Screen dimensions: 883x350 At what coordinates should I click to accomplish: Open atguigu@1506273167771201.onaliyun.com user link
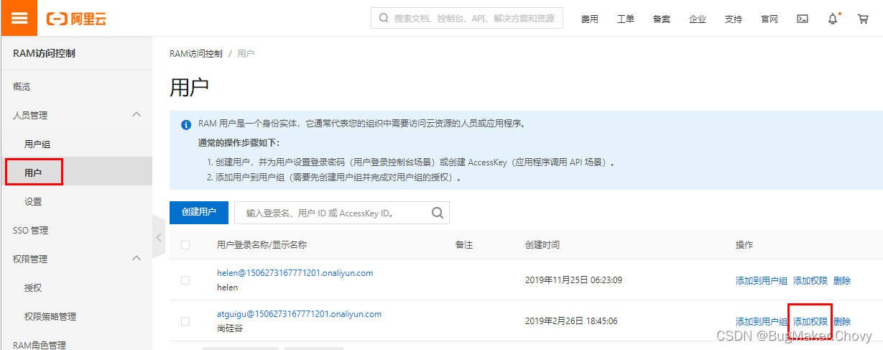pyautogui.click(x=299, y=314)
